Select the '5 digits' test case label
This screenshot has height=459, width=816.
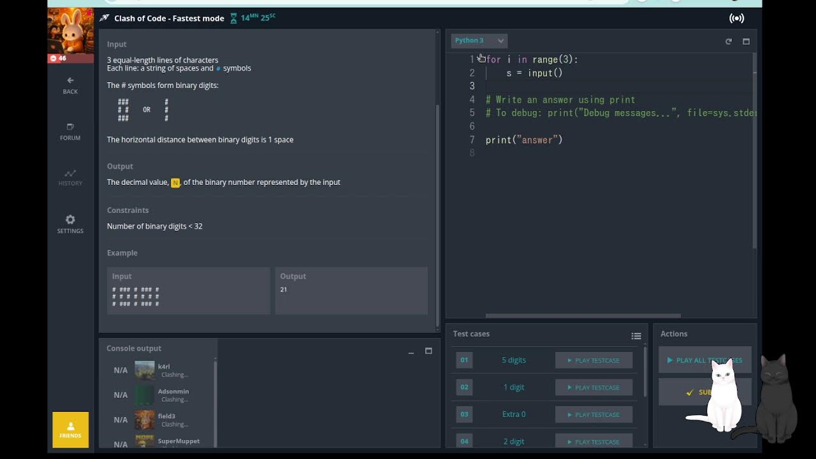pyautogui.click(x=514, y=360)
